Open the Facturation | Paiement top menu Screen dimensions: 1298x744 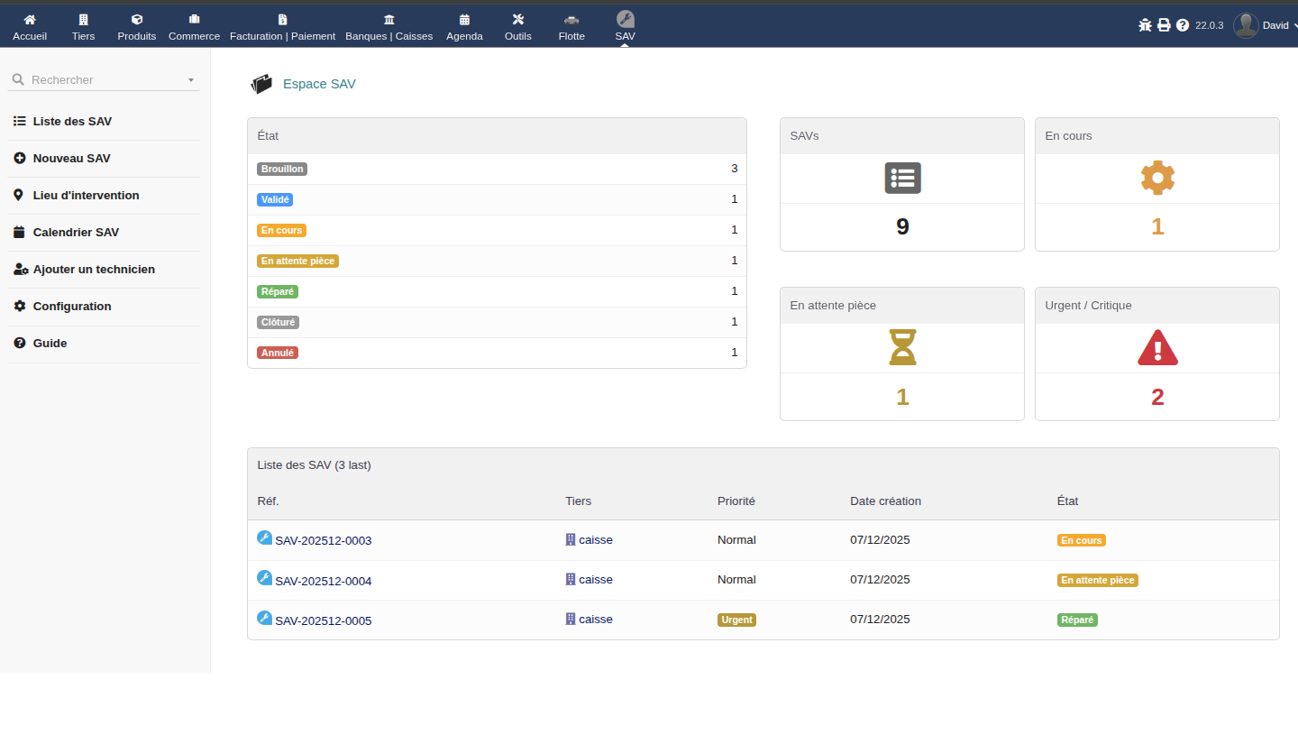pos(282,26)
